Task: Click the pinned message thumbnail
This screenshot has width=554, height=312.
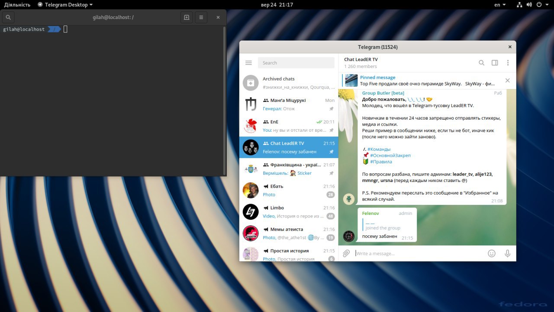Action: pos(351,81)
